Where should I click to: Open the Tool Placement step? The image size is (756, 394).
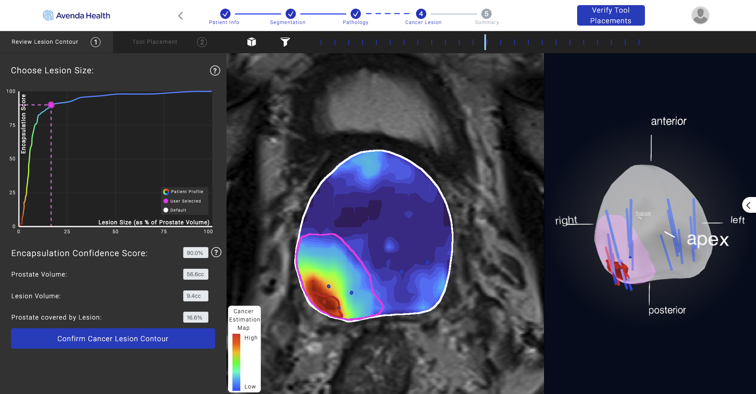pos(154,42)
